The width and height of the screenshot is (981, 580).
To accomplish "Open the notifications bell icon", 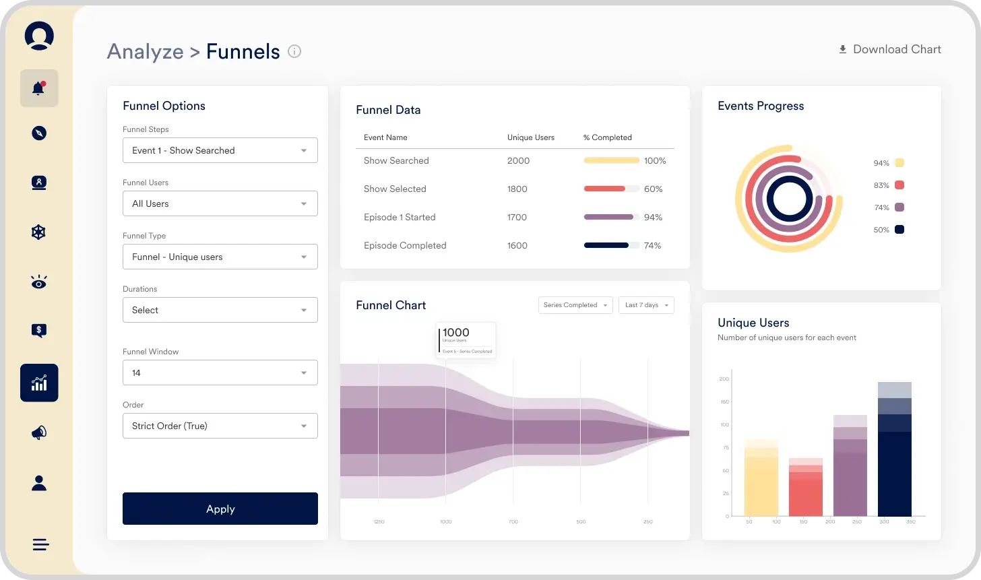I will pyautogui.click(x=39, y=88).
